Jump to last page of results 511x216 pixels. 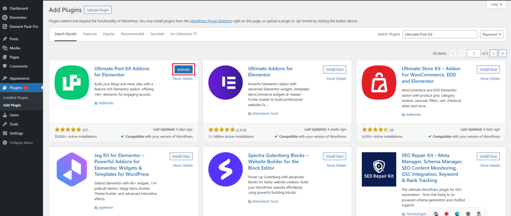(x=503, y=53)
